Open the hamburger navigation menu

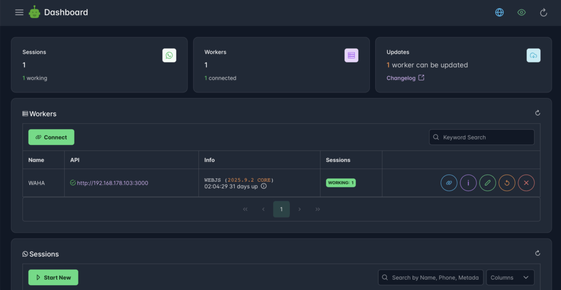tap(19, 12)
